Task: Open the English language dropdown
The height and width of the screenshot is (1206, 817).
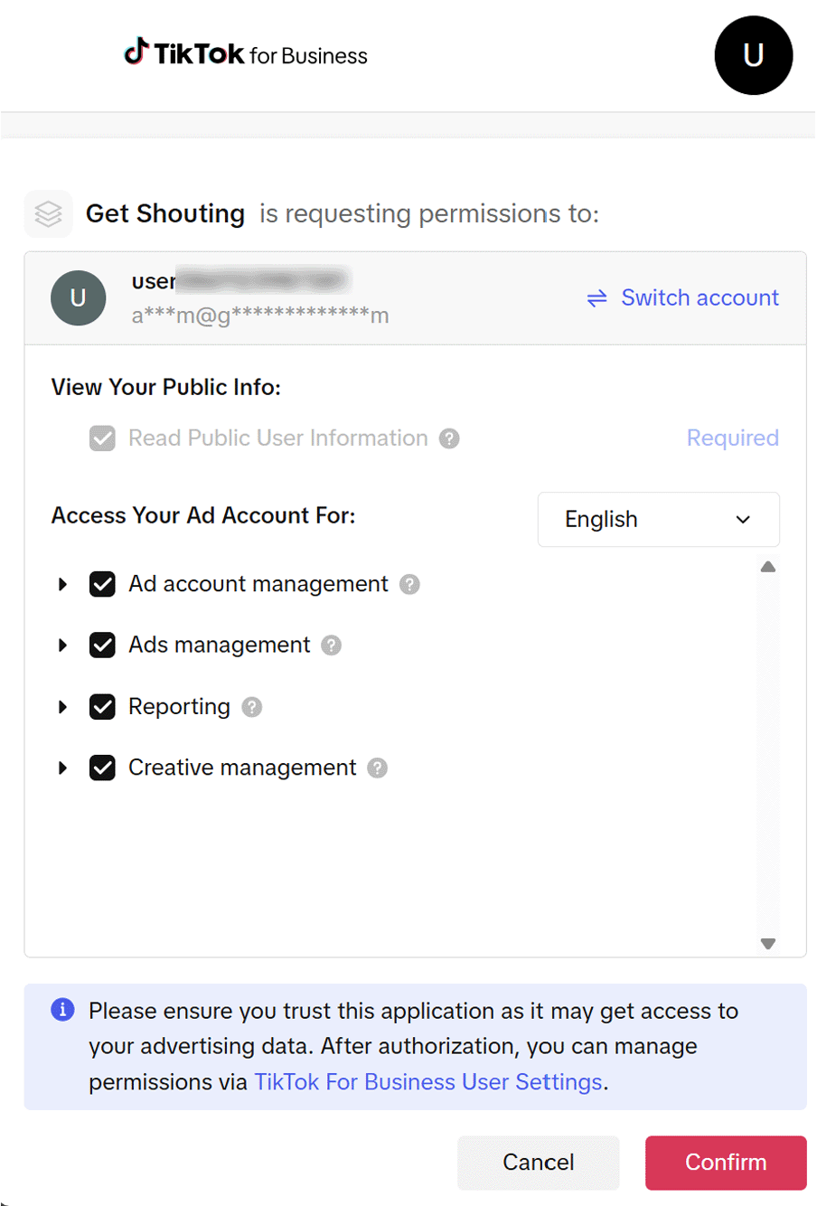Action: point(659,520)
